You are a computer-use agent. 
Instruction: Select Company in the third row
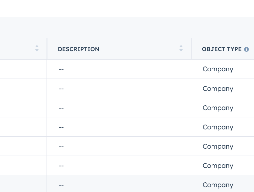click(x=218, y=108)
